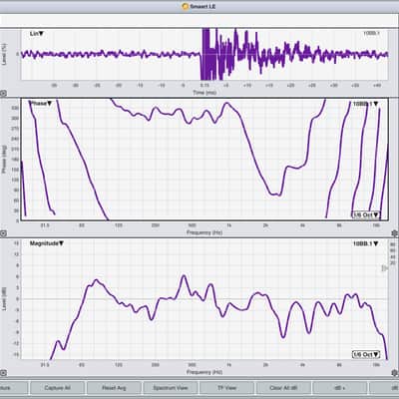
Task: Collapse the impulse response pane arrow icon
Action: [x=3, y=94]
